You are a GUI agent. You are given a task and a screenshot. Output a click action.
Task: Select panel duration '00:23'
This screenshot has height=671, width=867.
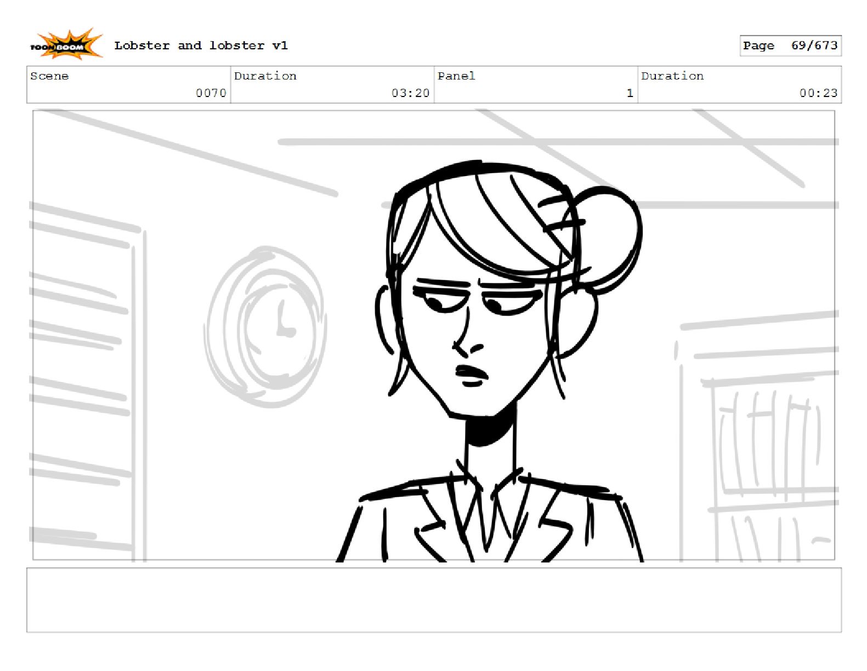[x=818, y=93]
